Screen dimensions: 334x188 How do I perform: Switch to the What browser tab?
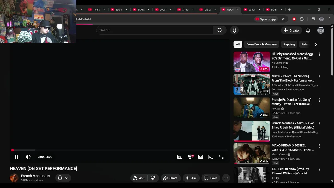[x=252, y=10]
